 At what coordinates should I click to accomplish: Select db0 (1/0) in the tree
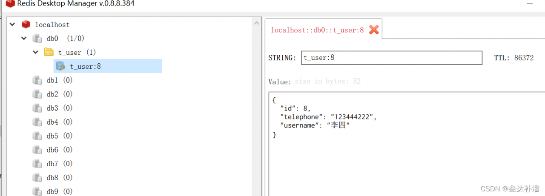65,39
